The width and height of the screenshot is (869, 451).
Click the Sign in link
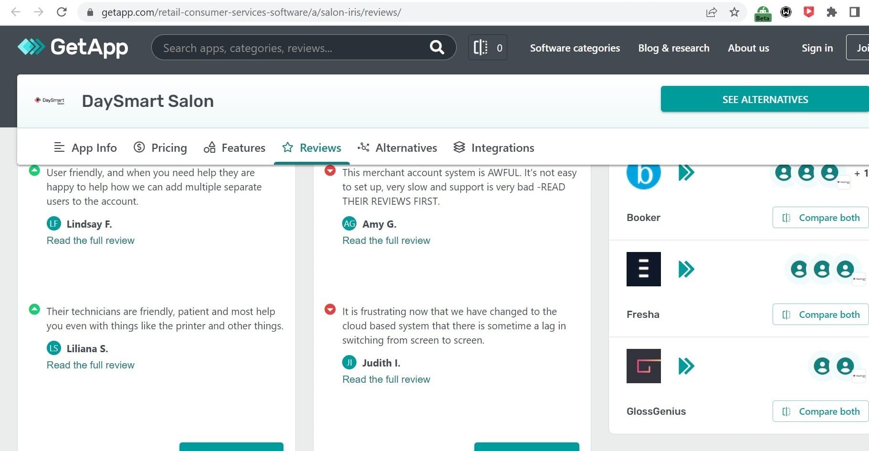(817, 48)
